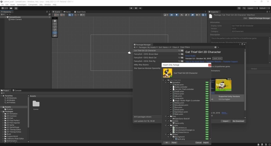Switch to the Game tab
Viewport: 271px width, 146px height.
67,12
